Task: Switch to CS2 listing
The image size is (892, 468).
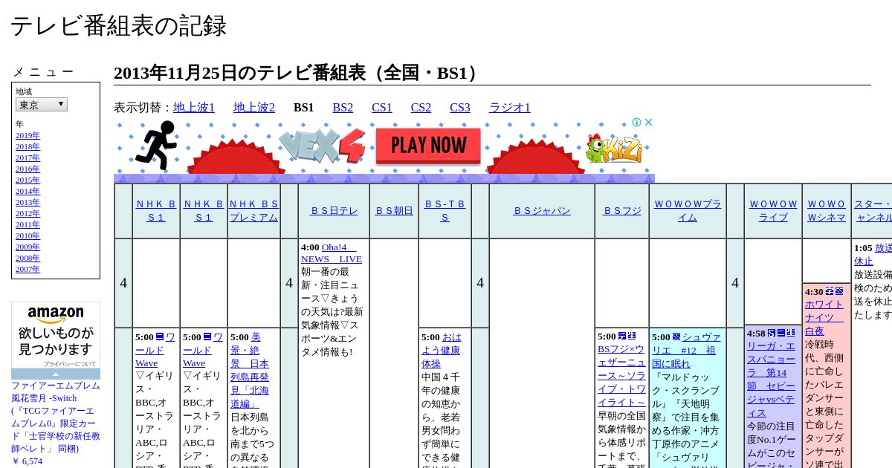Action: [421, 108]
